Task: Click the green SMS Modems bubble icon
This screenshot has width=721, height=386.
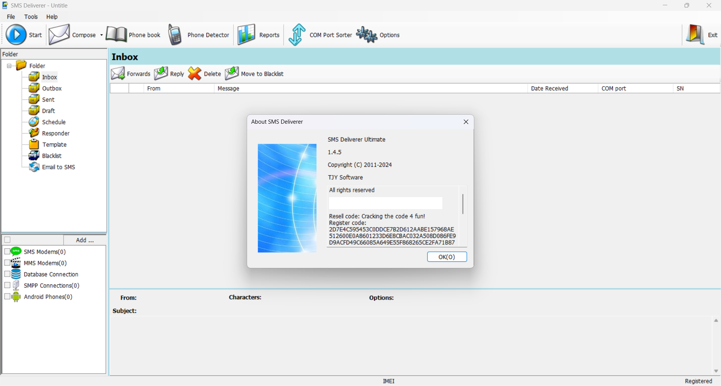Action: (x=16, y=251)
